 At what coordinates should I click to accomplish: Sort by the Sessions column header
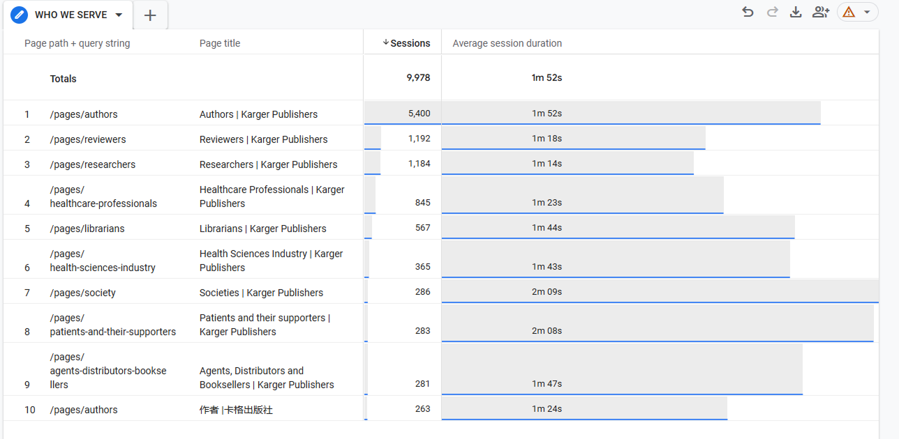[x=410, y=43]
